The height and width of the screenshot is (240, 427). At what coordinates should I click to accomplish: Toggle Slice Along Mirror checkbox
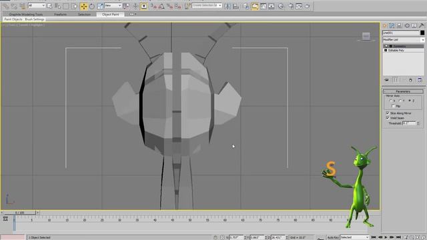tap(388, 113)
